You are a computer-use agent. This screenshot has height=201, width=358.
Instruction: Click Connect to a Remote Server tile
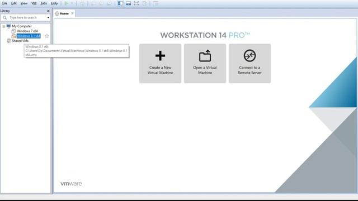250,63
